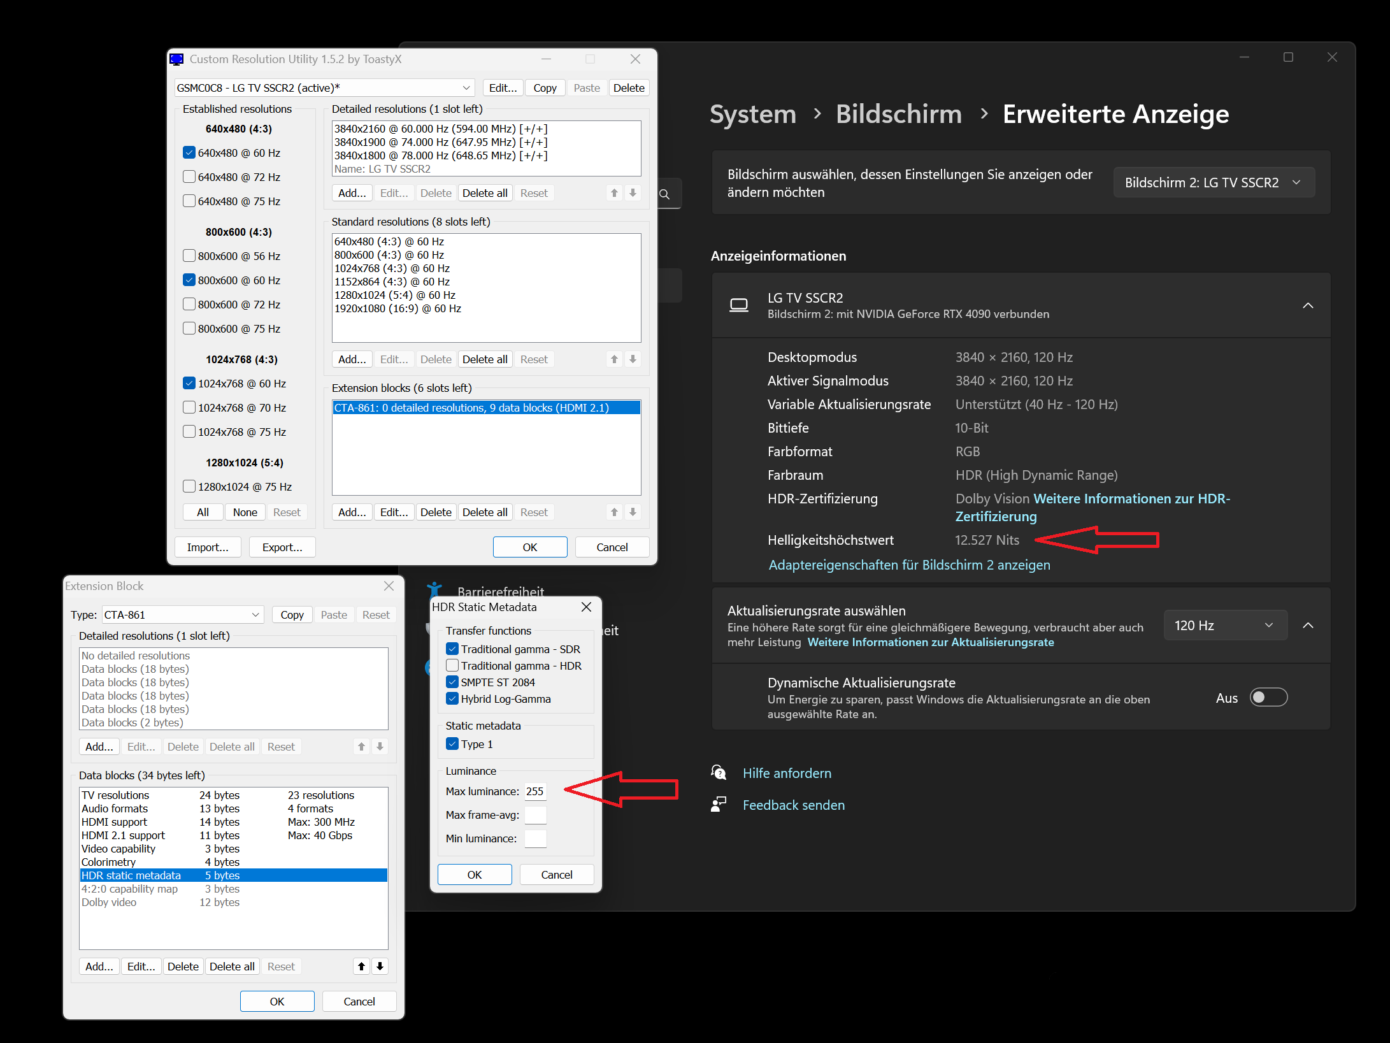Click the Custom Resolution Utility title bar icon
The width and height of the screenshot is (1390, 1043).
point(177,59)
